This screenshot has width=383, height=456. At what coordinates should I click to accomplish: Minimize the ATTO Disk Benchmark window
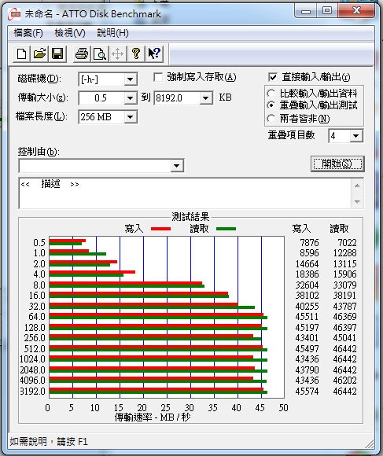click(x=306, y=11)
